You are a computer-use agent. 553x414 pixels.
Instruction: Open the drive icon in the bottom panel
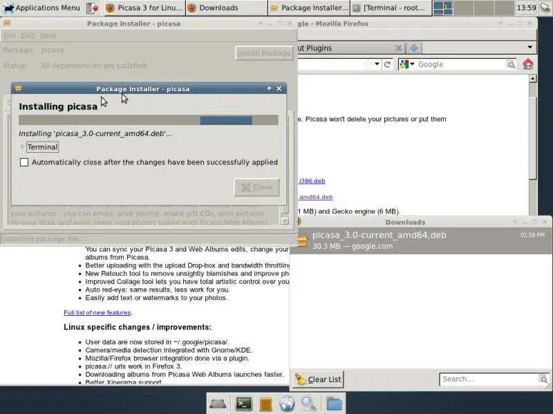[218, 404]
